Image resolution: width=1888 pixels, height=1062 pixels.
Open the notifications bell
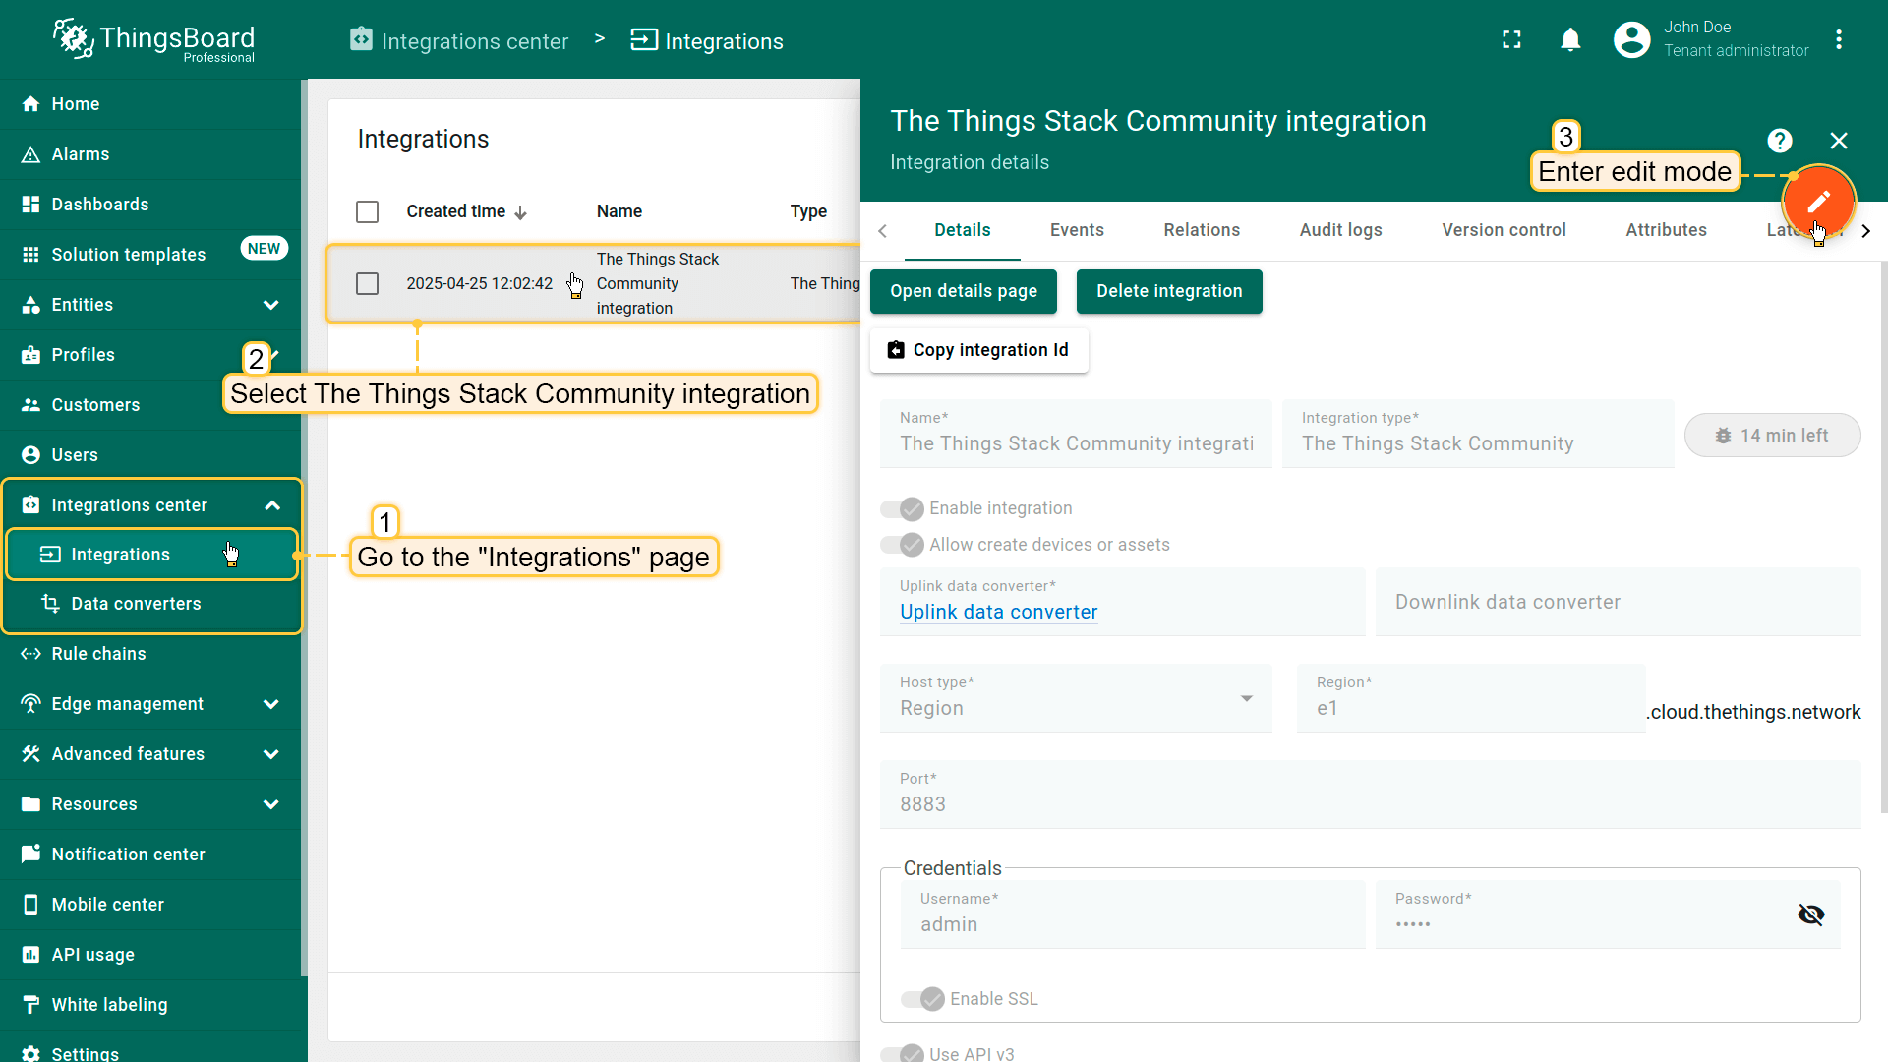[x=1570, y=39]
